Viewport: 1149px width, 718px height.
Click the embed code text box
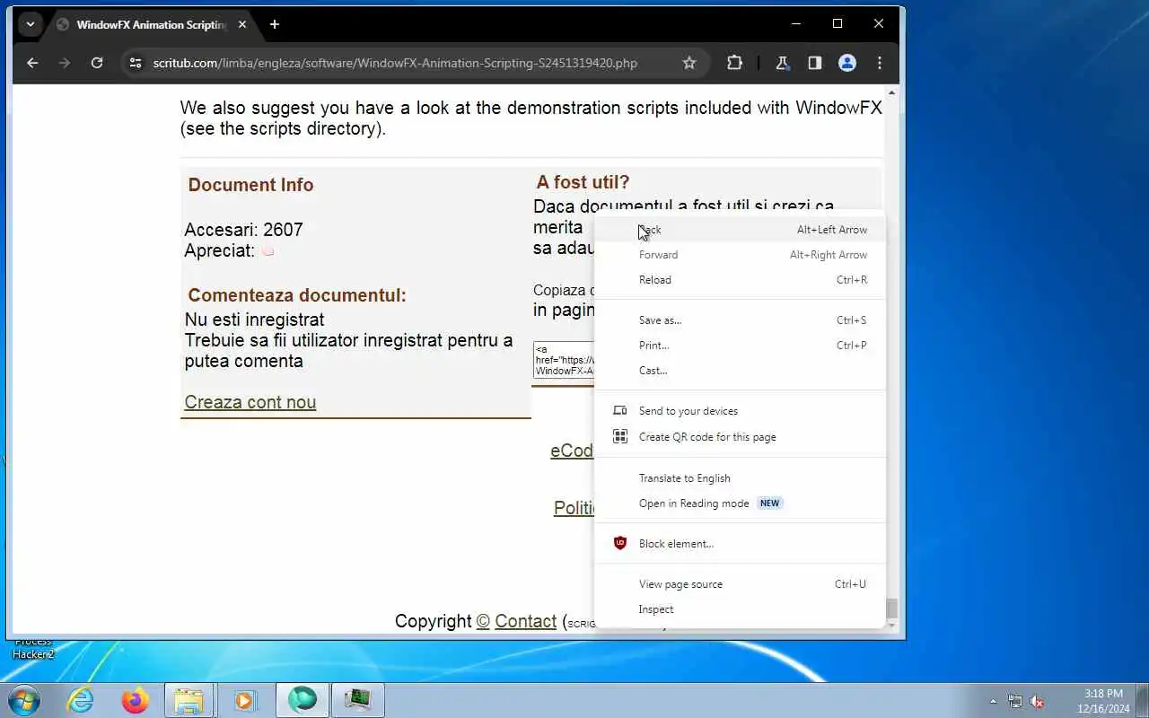click(x=564, y=360)
